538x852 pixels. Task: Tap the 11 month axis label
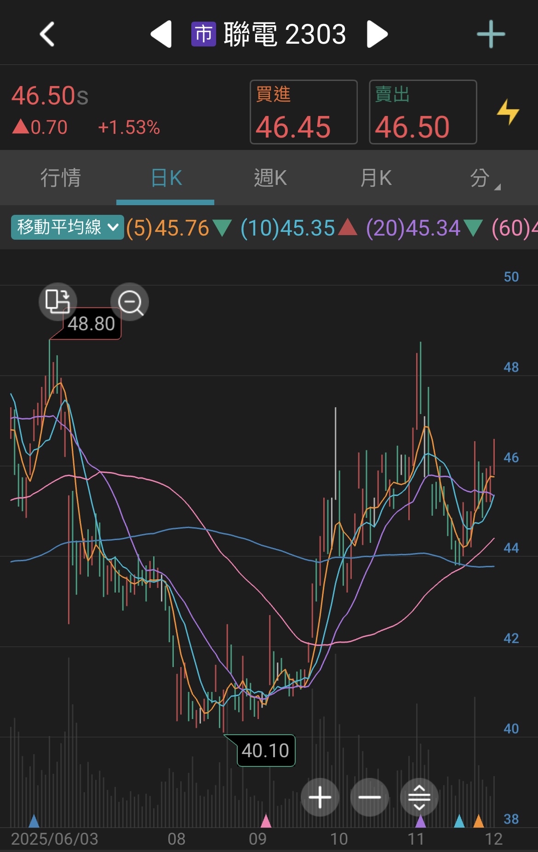pyautogui.click(x=416, y=839)
